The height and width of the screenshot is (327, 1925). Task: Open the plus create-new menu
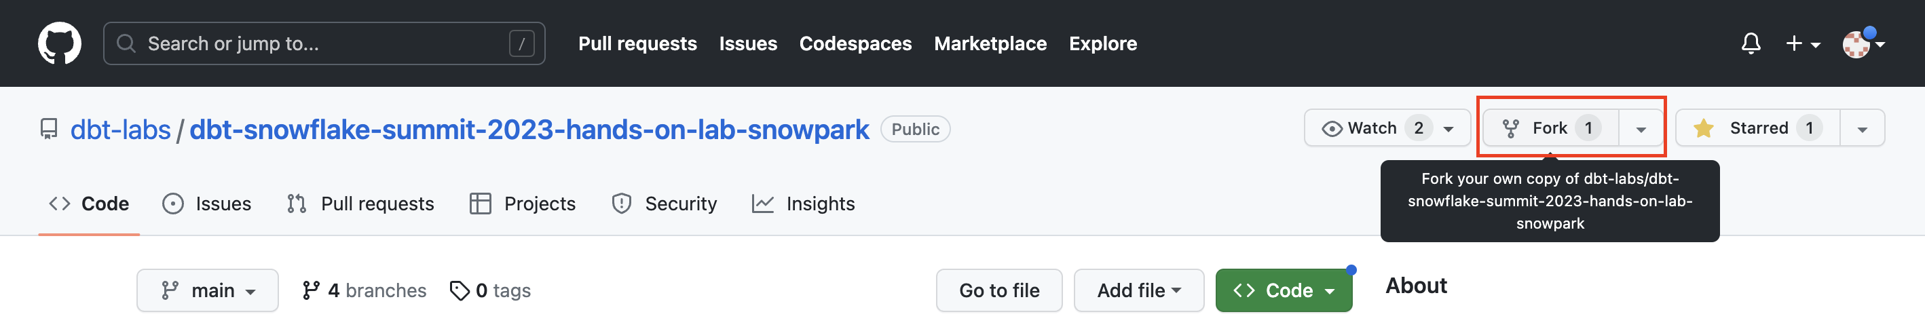click(1802, 43)
